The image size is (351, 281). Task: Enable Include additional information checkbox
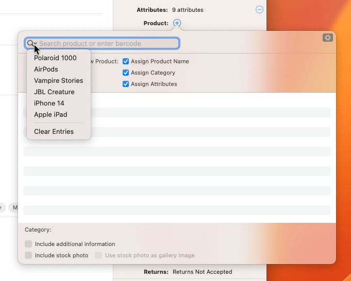click(x=28, y=244)
